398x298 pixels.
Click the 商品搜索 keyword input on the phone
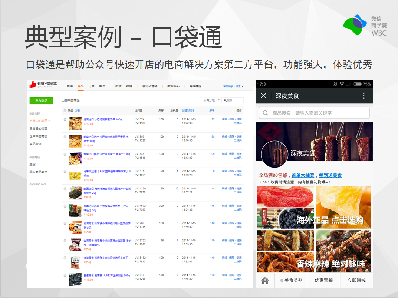[x=314, y=113]
